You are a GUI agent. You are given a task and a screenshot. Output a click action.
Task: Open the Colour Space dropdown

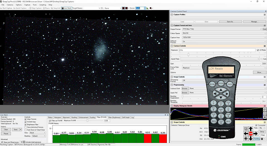[224, 33]
